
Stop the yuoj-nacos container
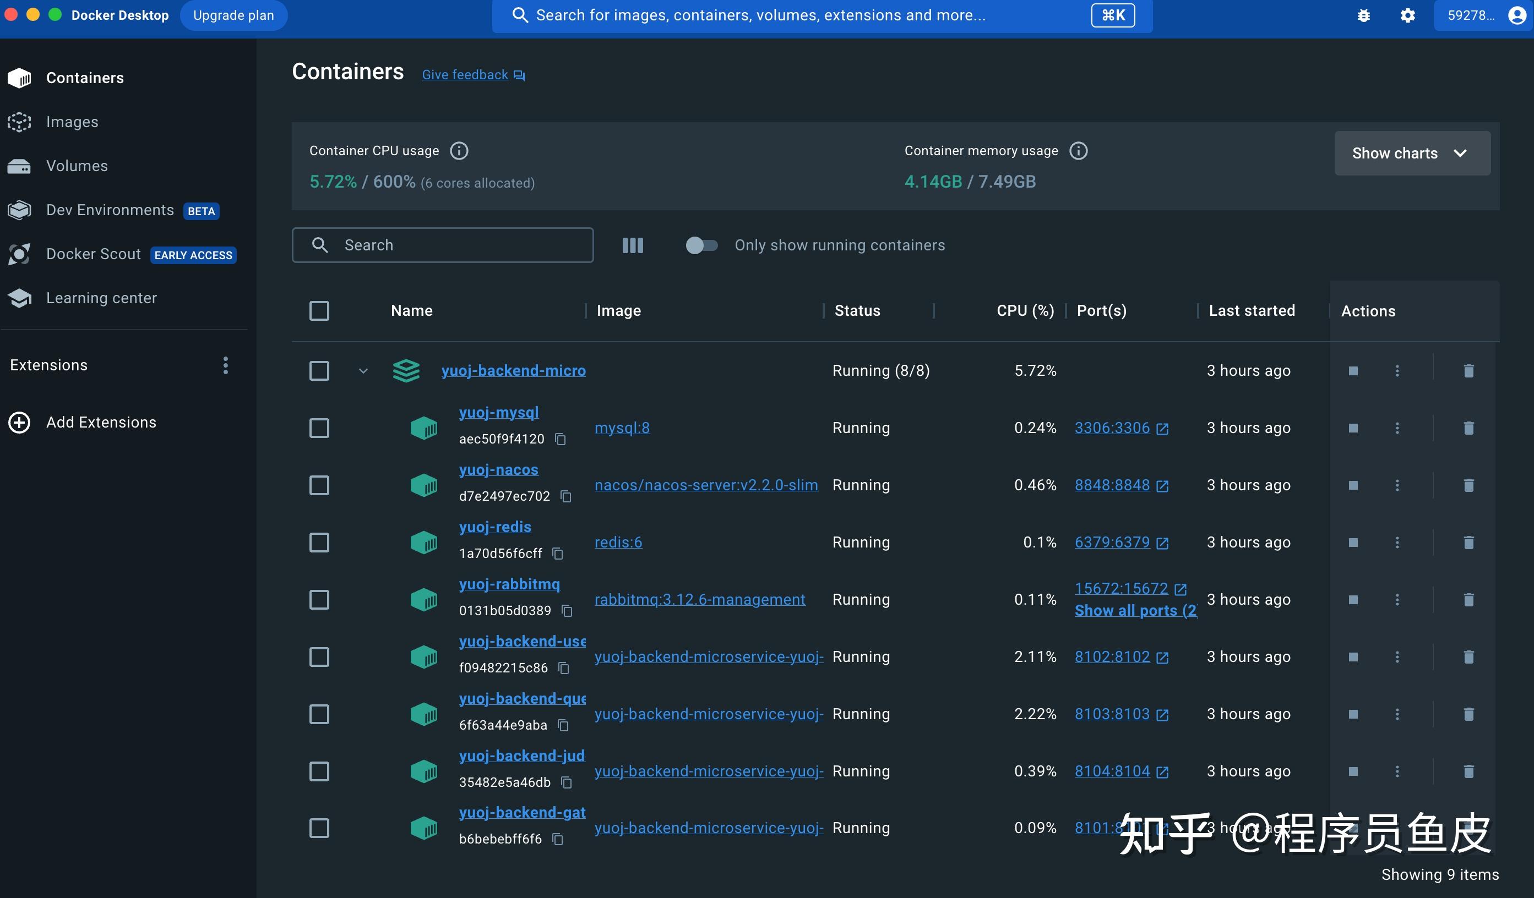[1353, 485]
